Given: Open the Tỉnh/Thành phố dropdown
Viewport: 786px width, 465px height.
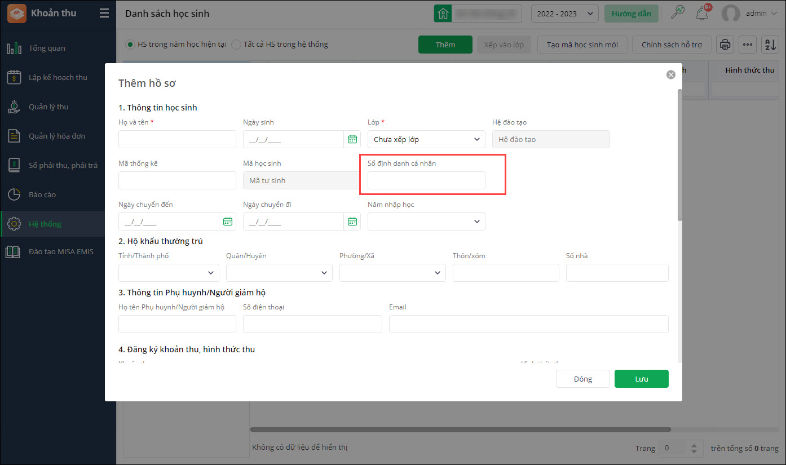Looking at the screenshot, I should pos(169,273).
